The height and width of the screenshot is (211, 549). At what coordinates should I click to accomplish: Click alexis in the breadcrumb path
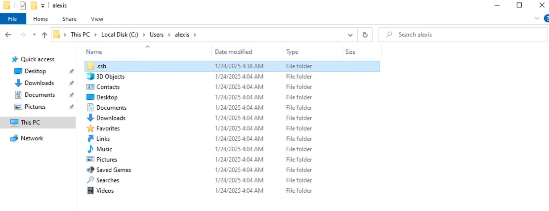pos(182,35)
